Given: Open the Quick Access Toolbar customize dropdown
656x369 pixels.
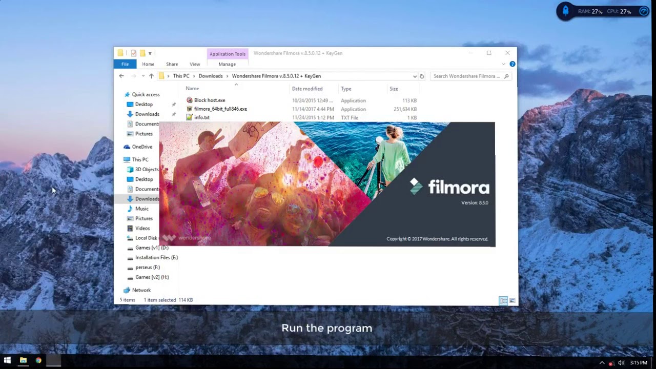Looking at the screenshot, I should [150, 53].
